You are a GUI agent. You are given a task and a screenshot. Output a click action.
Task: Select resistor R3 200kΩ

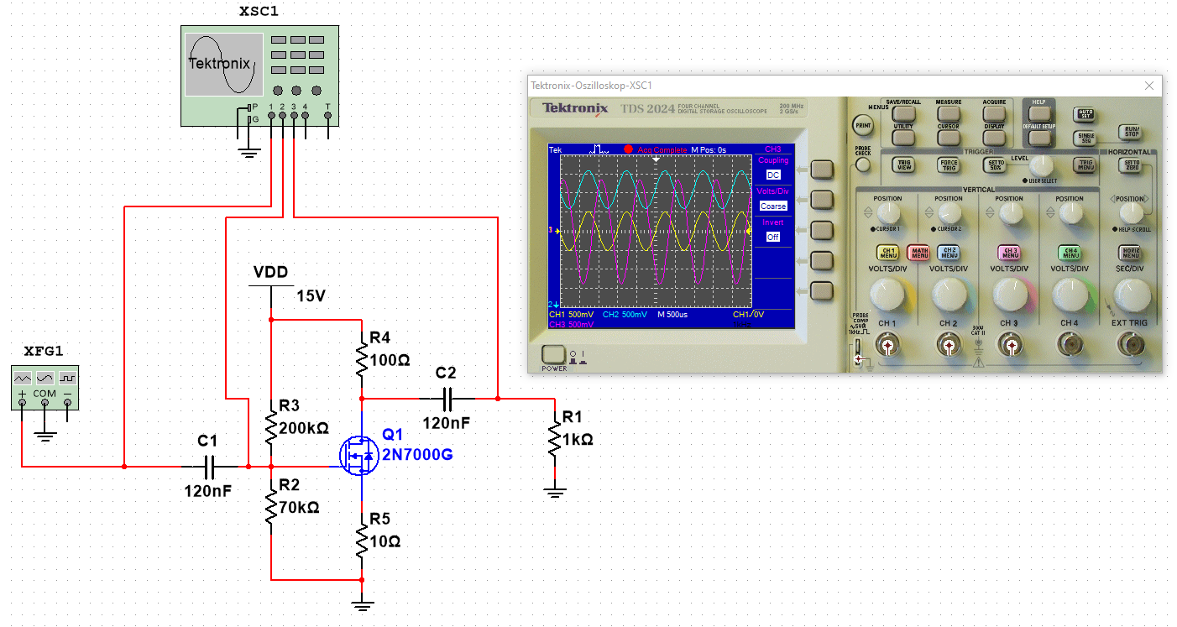271,429
